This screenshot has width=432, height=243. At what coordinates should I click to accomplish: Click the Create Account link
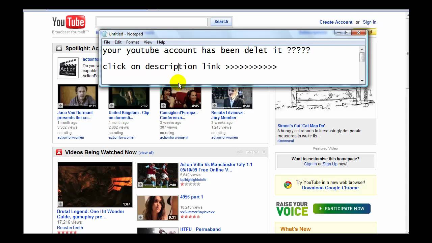pos(336,22)
